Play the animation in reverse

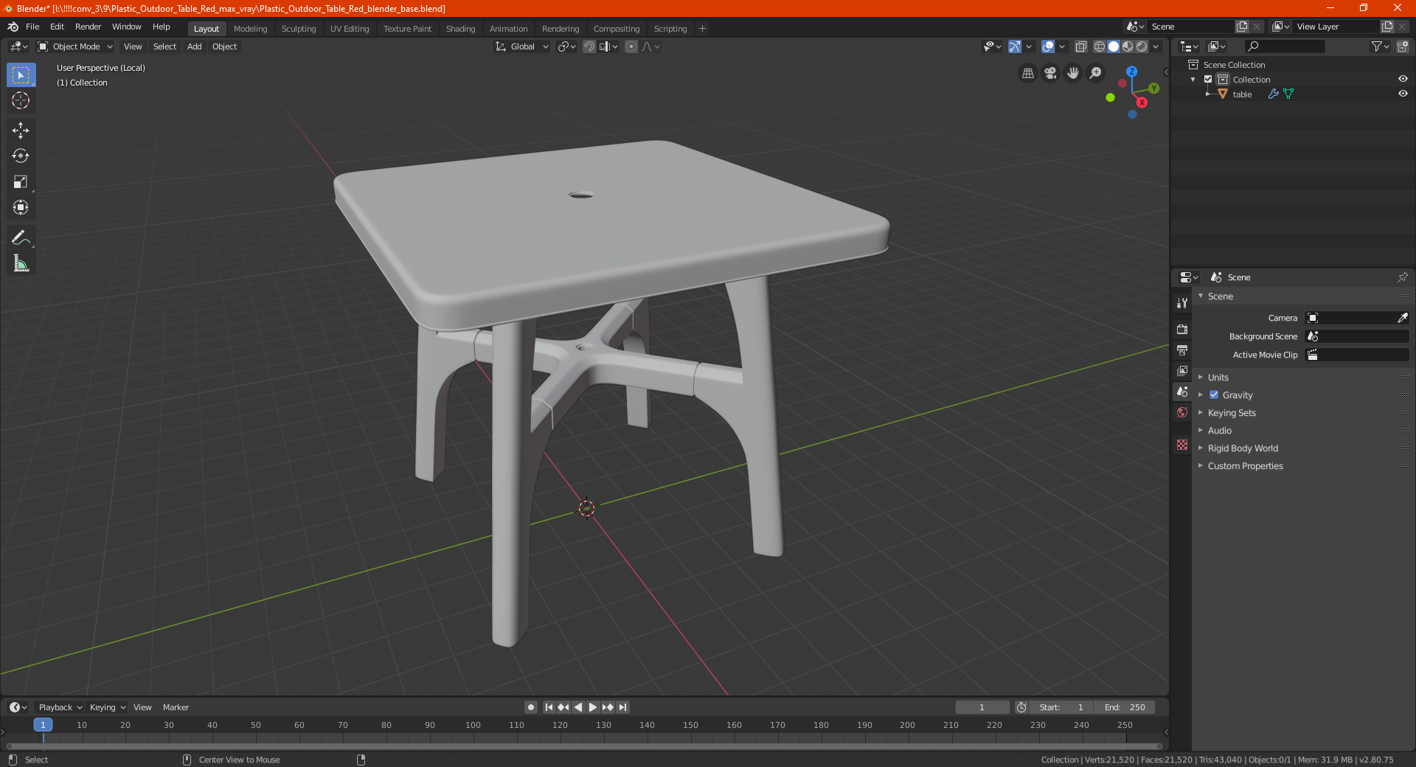(x=578, y=707)
